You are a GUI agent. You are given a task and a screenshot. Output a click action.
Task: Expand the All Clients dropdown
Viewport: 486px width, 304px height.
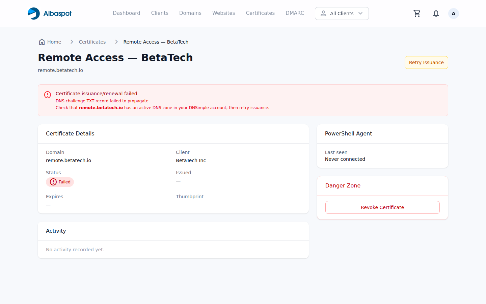click(x=342, y=14)
